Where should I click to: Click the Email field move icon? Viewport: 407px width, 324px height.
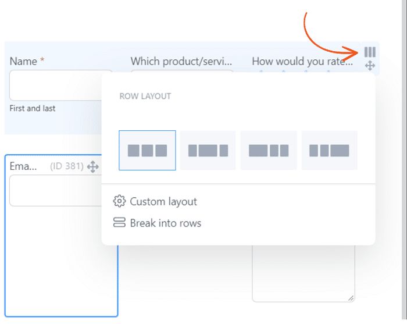tap(92, 167)
